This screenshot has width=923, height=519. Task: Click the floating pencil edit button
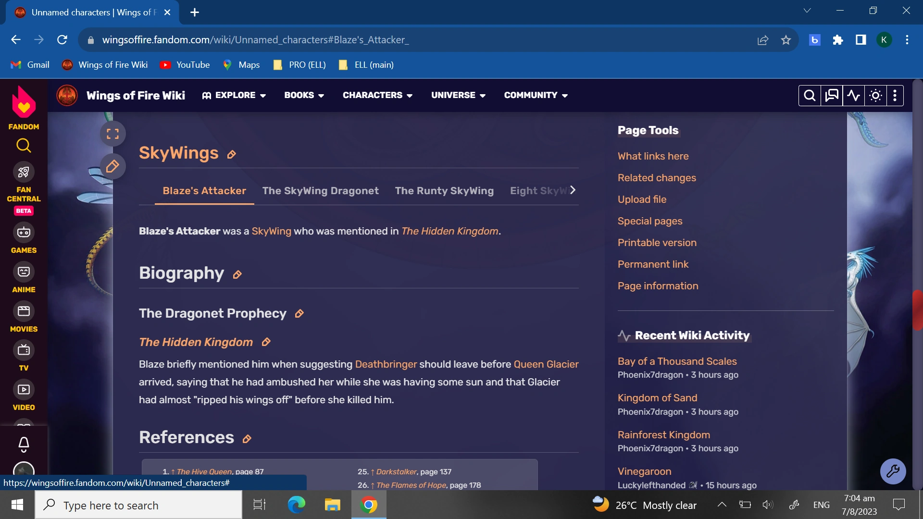point(112,166)
